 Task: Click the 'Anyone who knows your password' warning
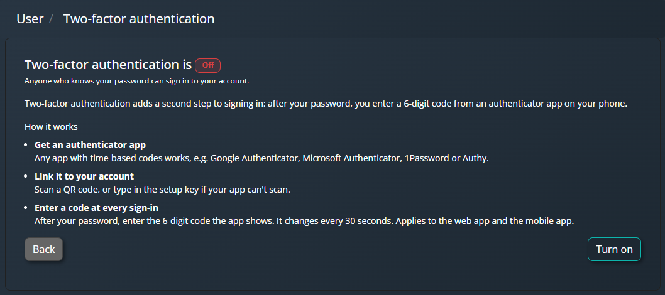(x=137, y=81)
